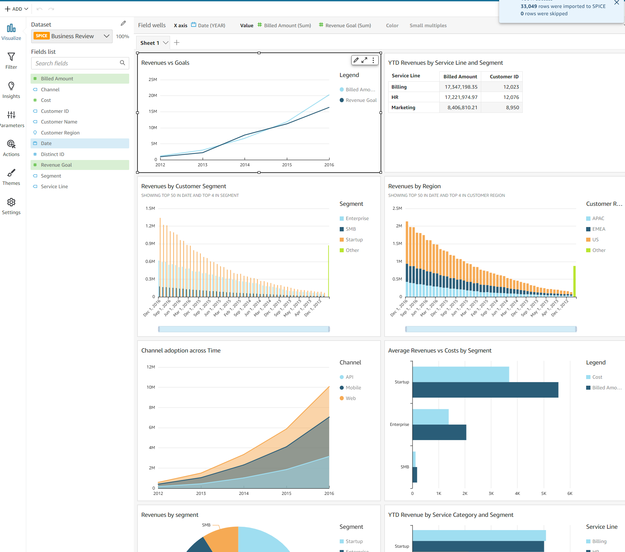Click the redo arrow icon
The height and width of the screenshot is (552, 625).
tap(51, 9)
